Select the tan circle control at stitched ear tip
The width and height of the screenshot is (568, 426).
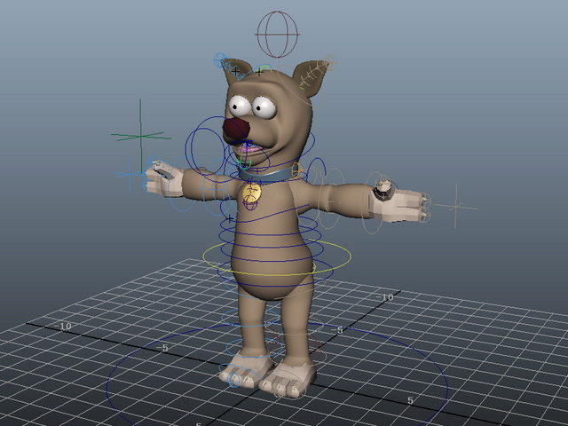(x=330, y=62)
